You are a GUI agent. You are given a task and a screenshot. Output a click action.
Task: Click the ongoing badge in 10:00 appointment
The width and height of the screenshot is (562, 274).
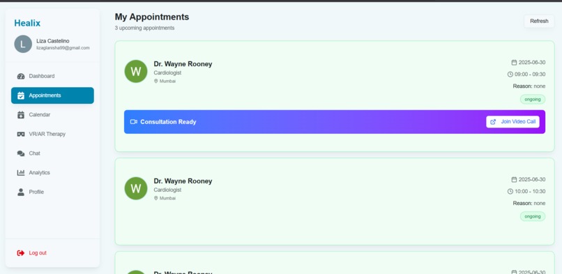pos(533,216)
